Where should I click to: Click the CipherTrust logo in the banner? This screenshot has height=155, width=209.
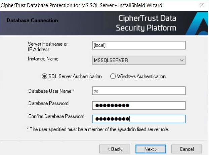[197, 23]
